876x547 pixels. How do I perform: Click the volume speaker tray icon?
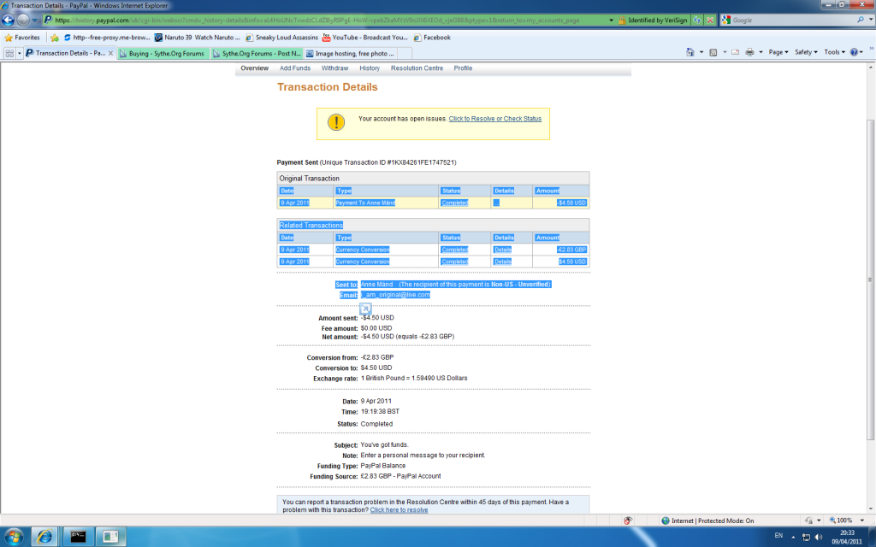(819, 537)
